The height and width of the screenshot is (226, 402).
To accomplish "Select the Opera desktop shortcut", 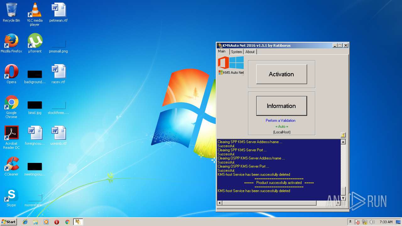I will 11,74.
